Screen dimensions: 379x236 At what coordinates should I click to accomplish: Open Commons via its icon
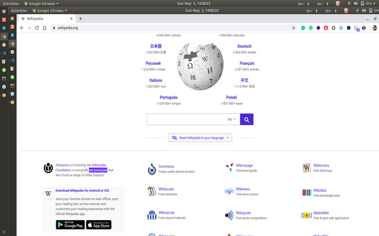pos(152,169)
